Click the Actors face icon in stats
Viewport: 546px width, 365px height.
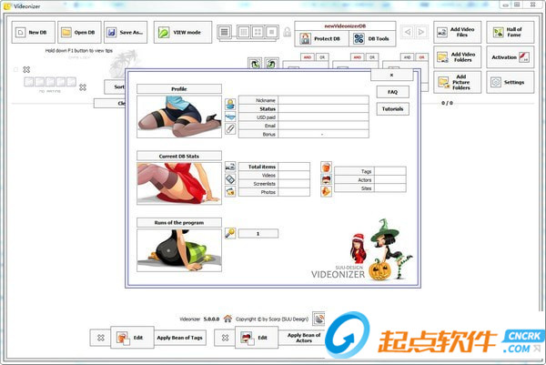326,179
